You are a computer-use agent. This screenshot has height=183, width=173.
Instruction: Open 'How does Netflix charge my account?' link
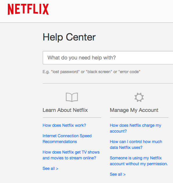pos(135,128)
